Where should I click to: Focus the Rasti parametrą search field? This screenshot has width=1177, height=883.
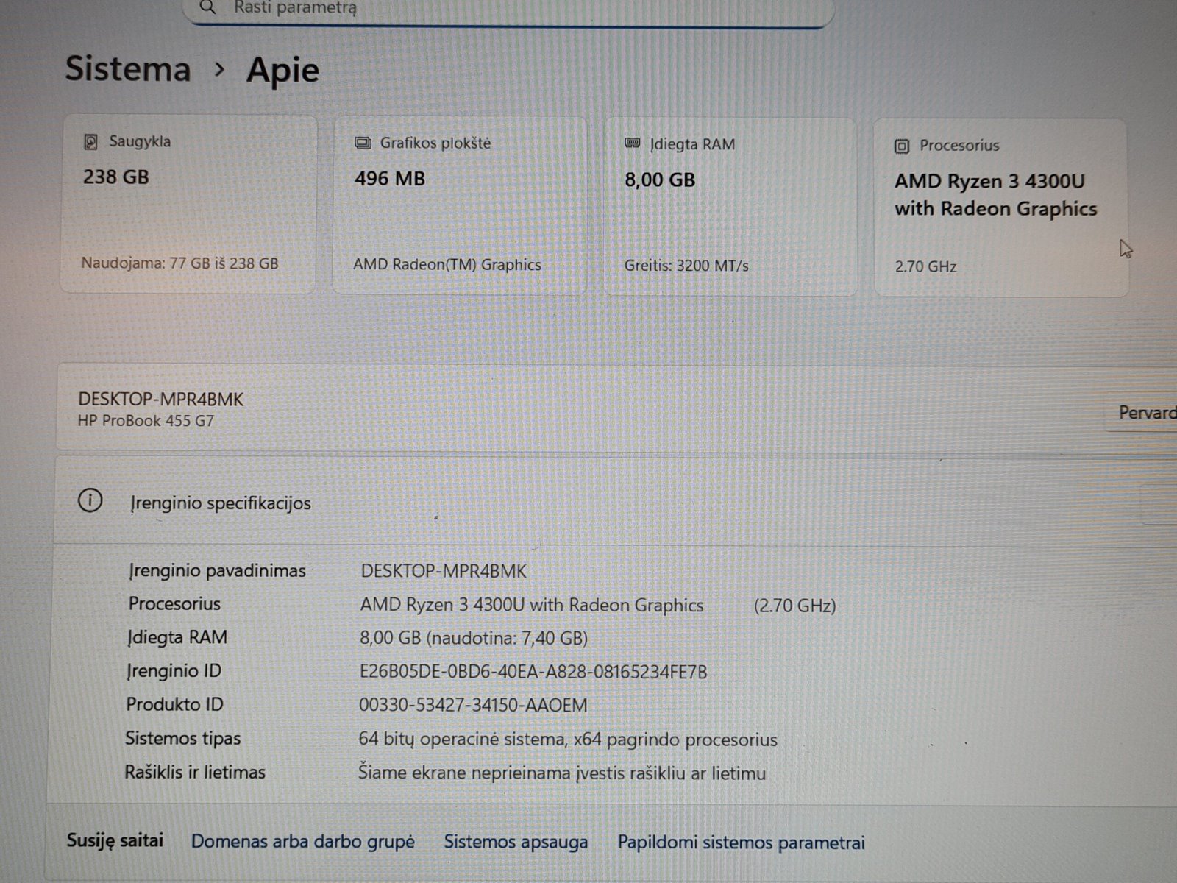click(515, 9)
